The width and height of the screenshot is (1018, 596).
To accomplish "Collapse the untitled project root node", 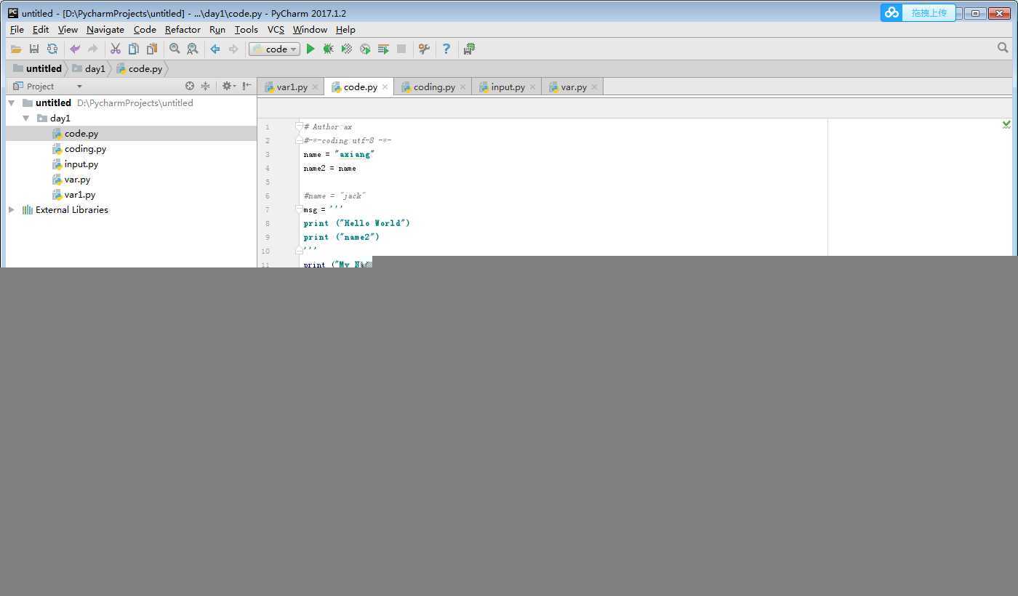I will (x=12, y=102).
